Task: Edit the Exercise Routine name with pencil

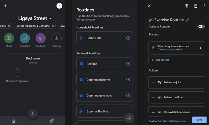Action: tap(187, 20)
